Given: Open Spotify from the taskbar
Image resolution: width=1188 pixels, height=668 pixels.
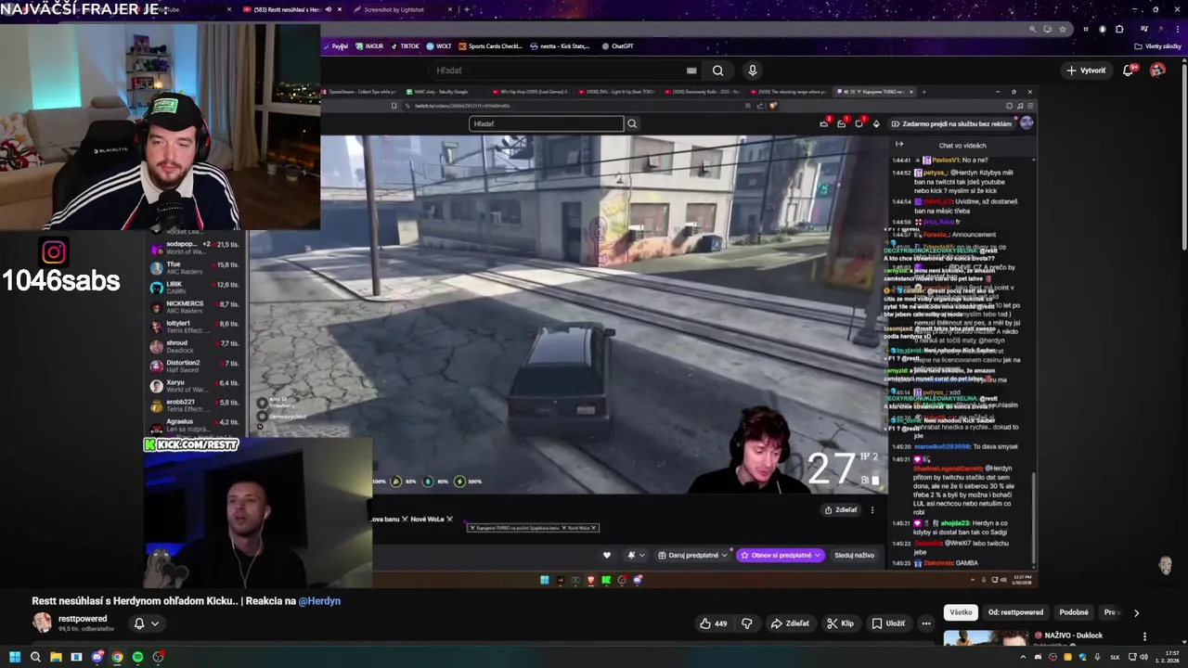Looking at the screenshot, I should (137, 657).
